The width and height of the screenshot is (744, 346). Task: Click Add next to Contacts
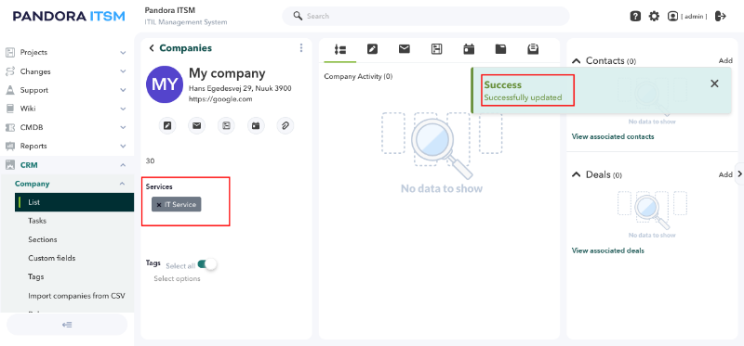coord(725,60)
